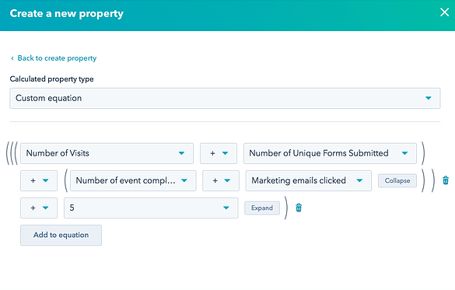The image size is (455, 290).
Task: Open Number of Unique Forms Submitted dropdown
Action: [330, 153]
